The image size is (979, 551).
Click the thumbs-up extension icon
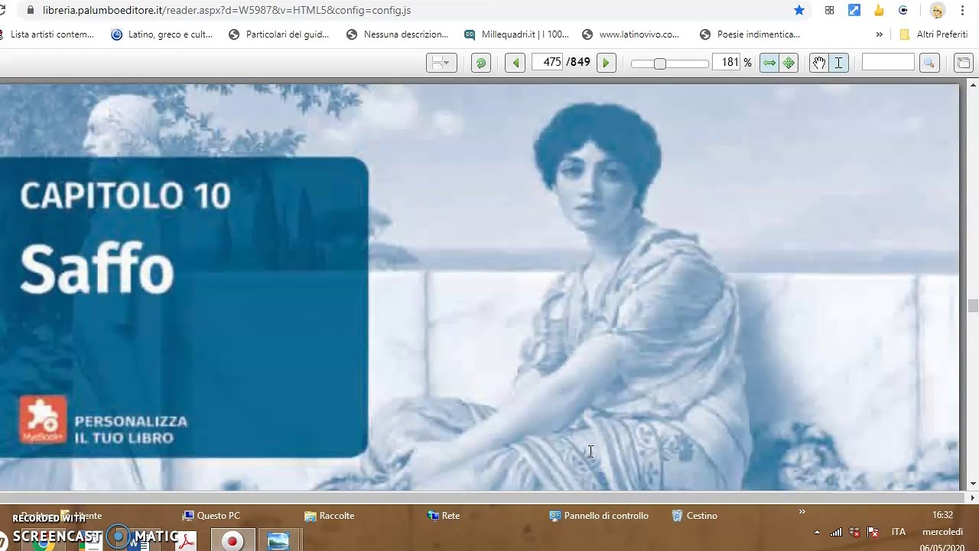(x=879, y=10)
